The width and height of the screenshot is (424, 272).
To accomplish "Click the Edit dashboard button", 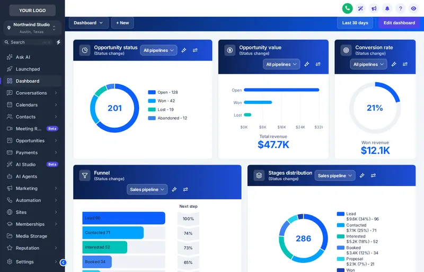I will [399, 23].
